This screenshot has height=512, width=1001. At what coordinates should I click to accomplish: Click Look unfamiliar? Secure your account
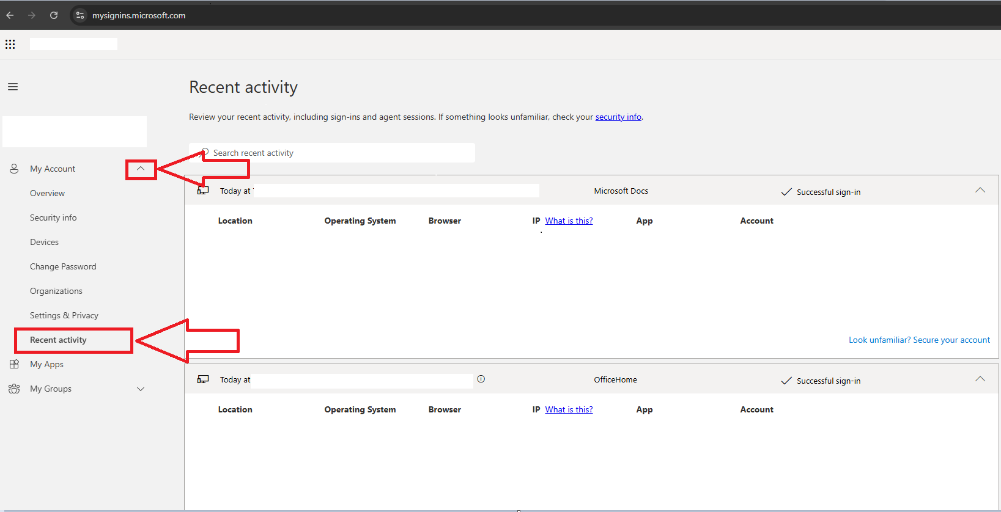coord(919,340)
